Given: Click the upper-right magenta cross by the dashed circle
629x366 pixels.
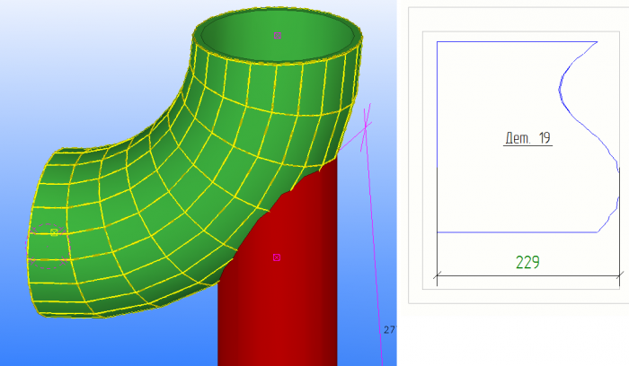Looking at the screenshot, I should tap(63, 231).
